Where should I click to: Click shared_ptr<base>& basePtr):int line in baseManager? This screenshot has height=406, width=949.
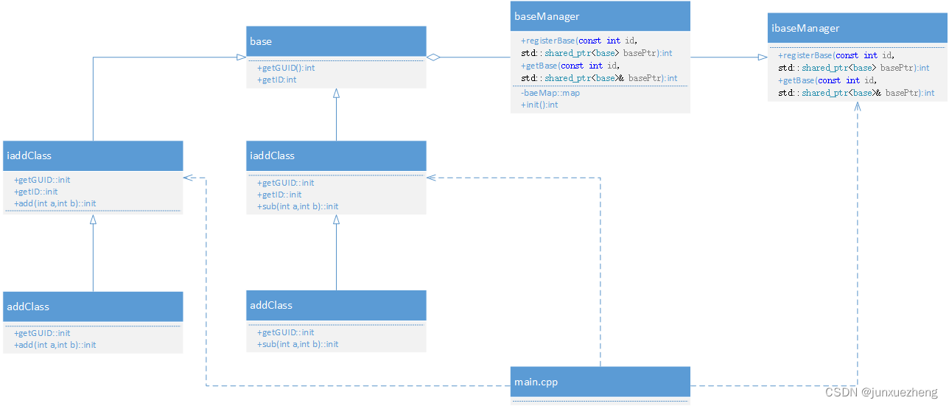coord(599,78)
